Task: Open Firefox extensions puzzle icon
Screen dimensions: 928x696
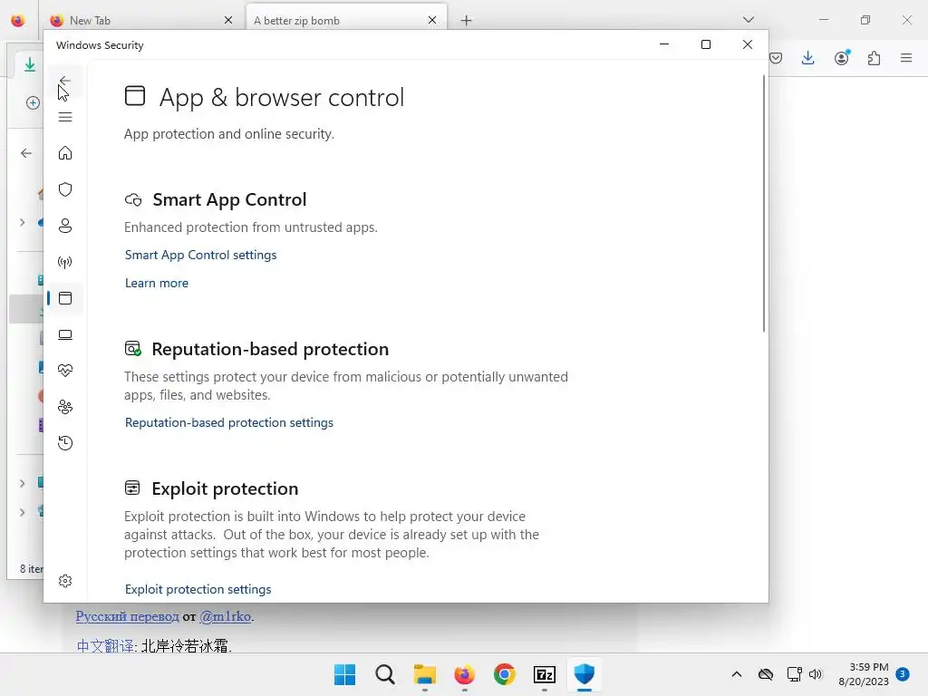Action: point(874,58)
